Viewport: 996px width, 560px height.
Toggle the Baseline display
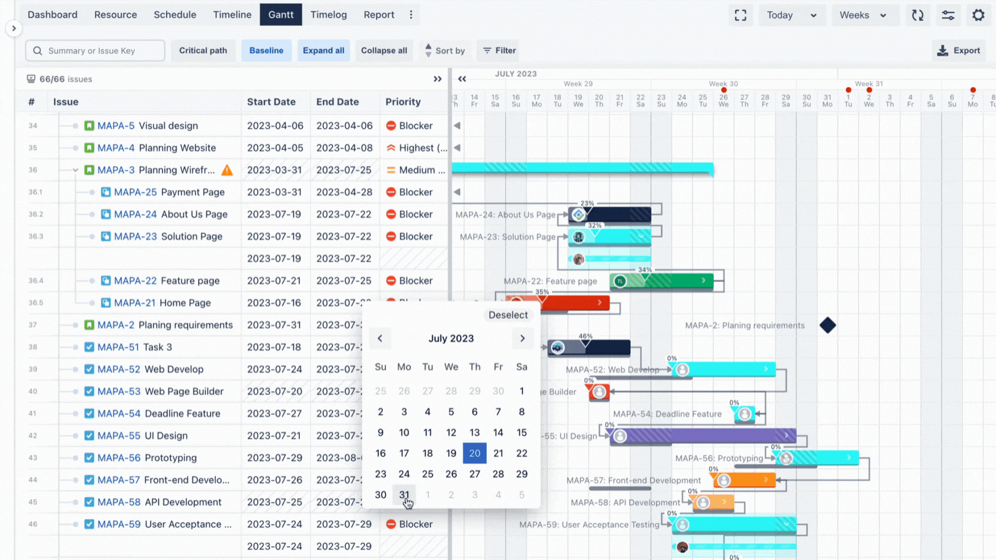[266, 50]
